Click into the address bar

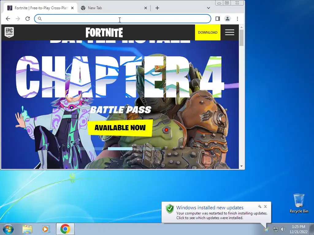click(x=123, y=19)
